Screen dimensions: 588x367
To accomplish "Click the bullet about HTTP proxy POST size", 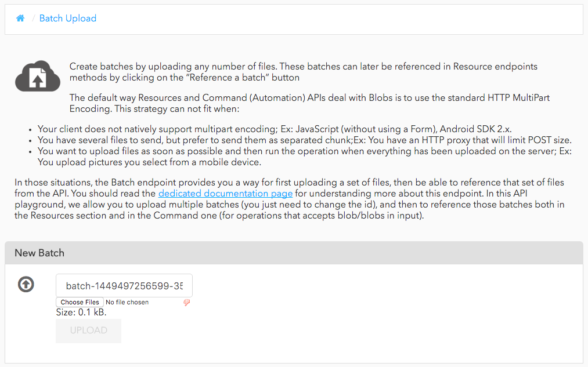I will (305, 140).
